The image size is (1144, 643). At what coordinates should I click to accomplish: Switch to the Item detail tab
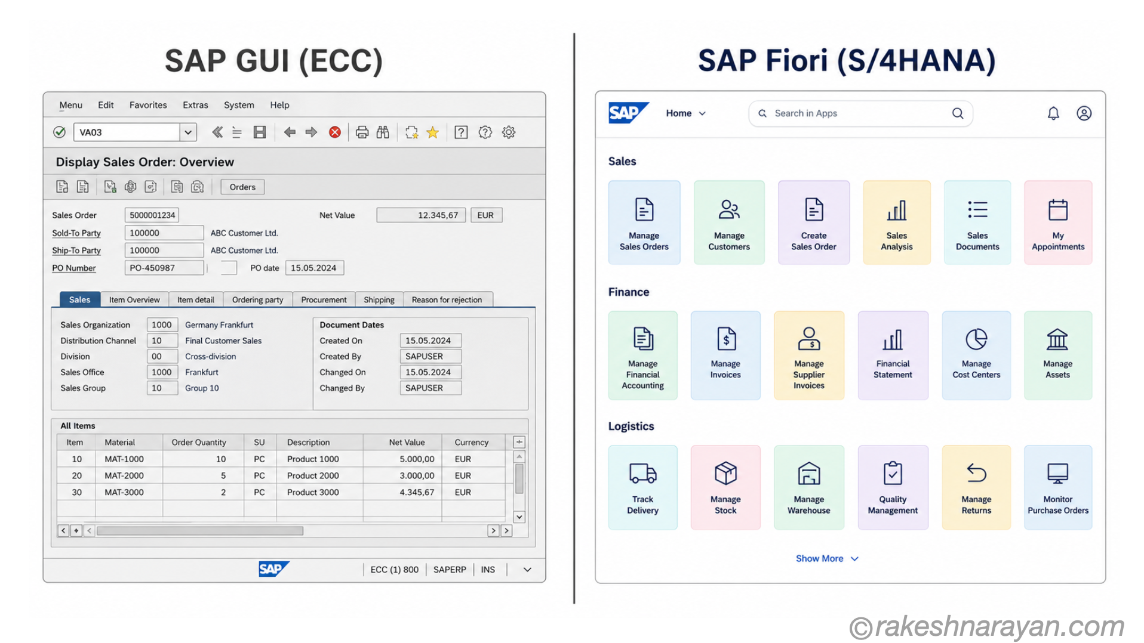196,299
